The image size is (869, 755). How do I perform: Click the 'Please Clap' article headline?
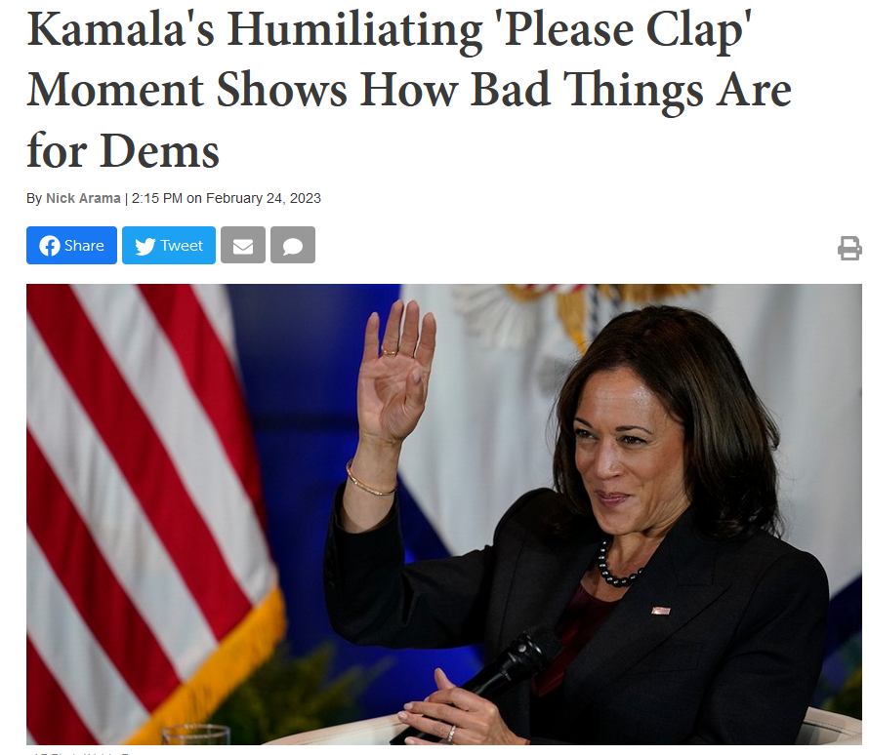click(409, 90)
